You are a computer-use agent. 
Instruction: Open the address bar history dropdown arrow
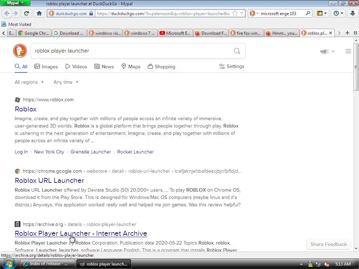tap(242, 14)
